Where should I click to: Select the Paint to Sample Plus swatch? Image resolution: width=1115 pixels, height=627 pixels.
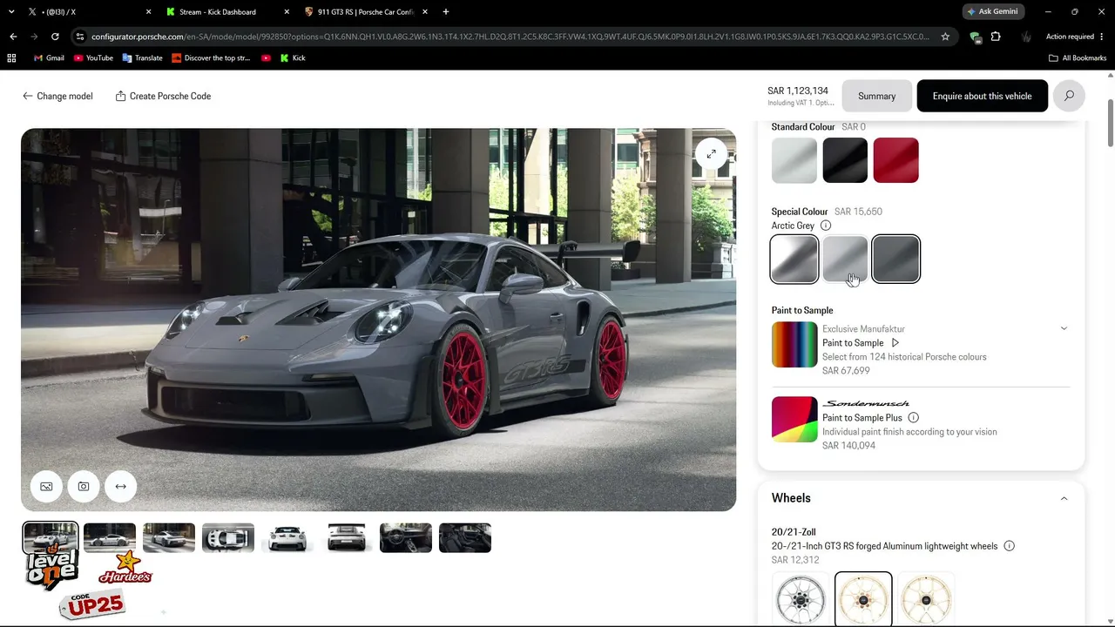(x=794, y=420)
